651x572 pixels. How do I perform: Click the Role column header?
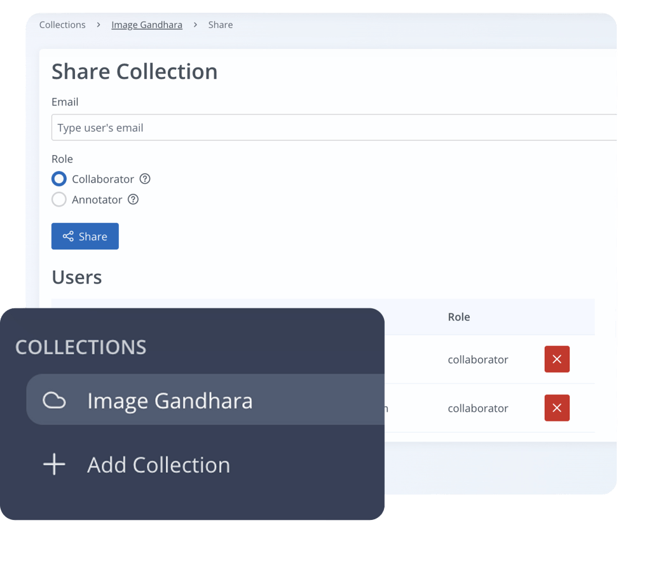(459, 317)
